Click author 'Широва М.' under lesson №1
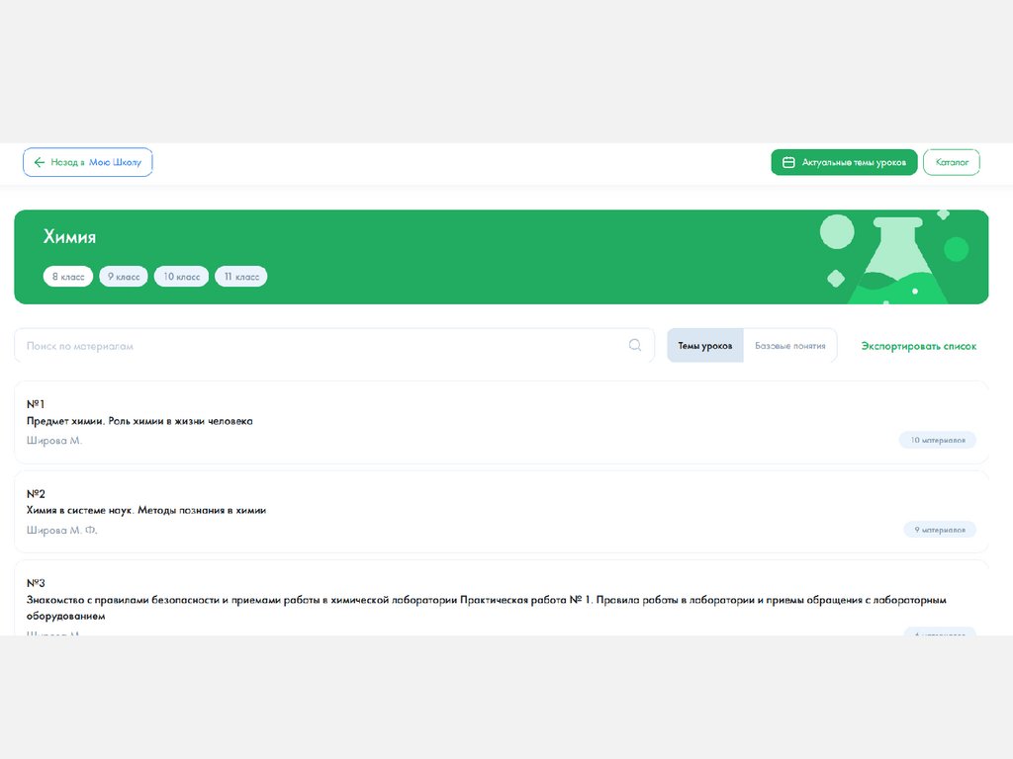This screenshot has height=759, width=1013. [54, 440]
